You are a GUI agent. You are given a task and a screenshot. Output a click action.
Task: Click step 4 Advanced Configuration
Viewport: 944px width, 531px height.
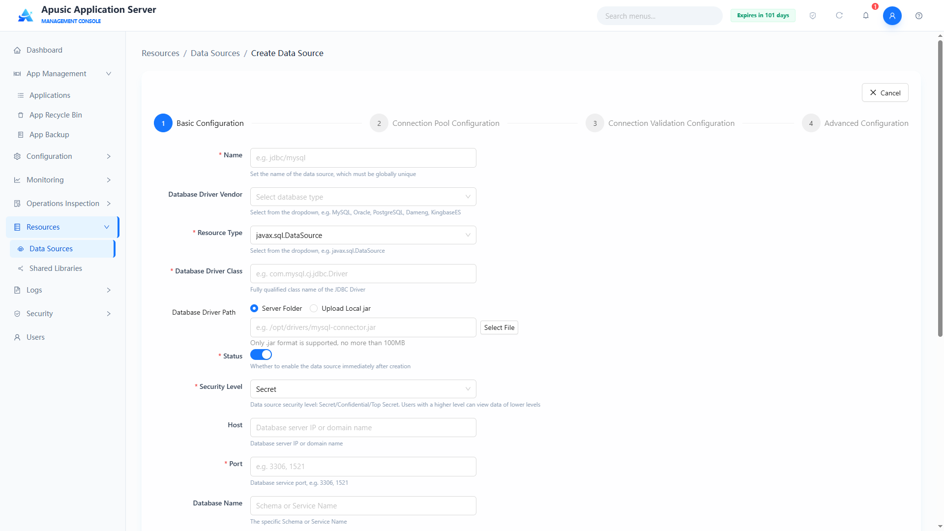coord(855,123)
